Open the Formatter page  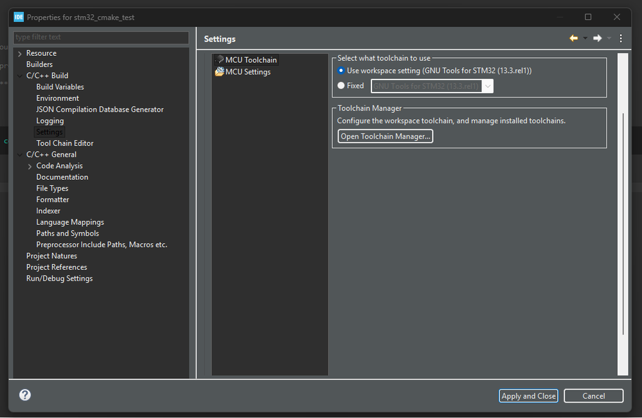[x=53, y=200]
